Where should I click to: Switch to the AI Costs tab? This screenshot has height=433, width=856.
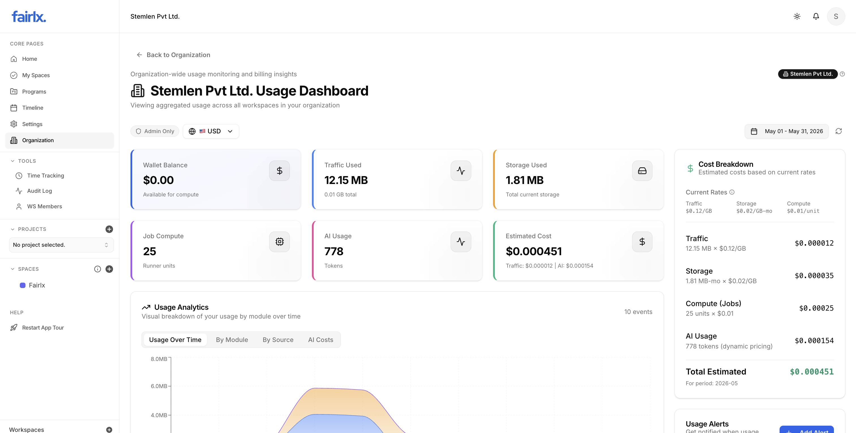pyautogui.click(x=320, y=340)
